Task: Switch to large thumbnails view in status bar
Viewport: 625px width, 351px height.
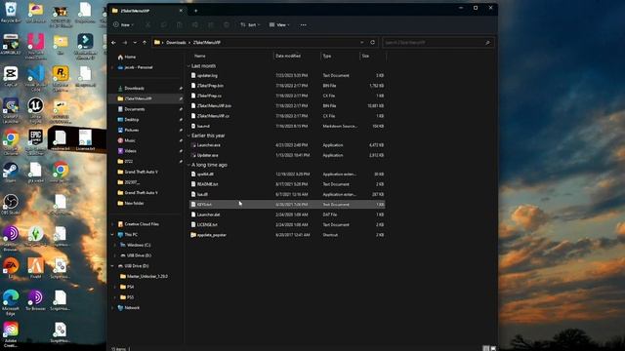Action: [x=493, y=348]
